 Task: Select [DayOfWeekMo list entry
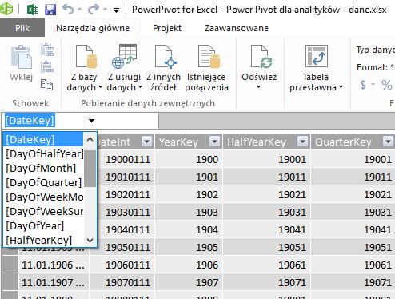[x=44, y=197]
